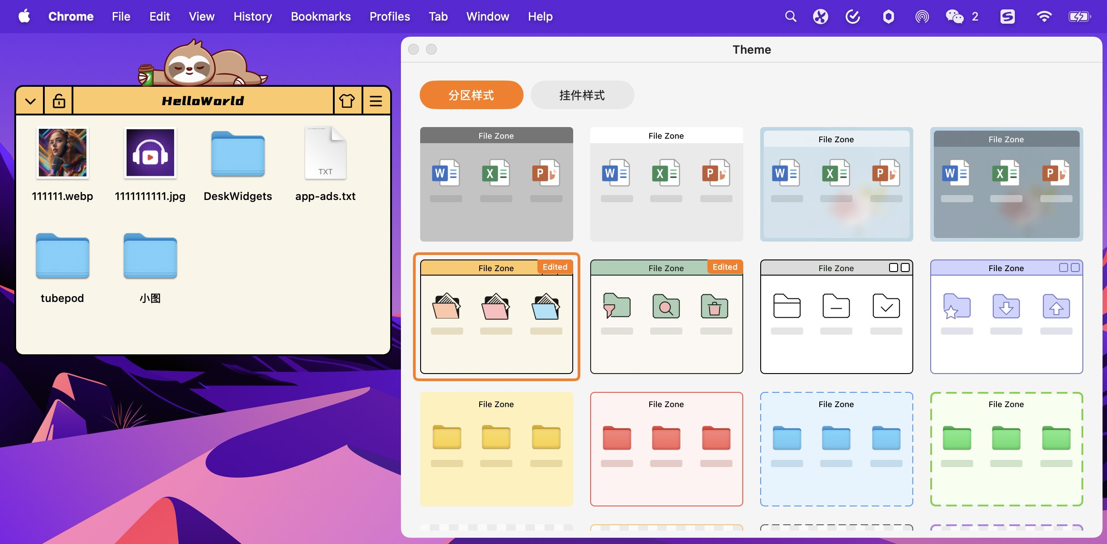Select the app-ads.txt file icon
Image resolution: width=1107 pixels, height=544 pixels.
(x=325, y=153)
